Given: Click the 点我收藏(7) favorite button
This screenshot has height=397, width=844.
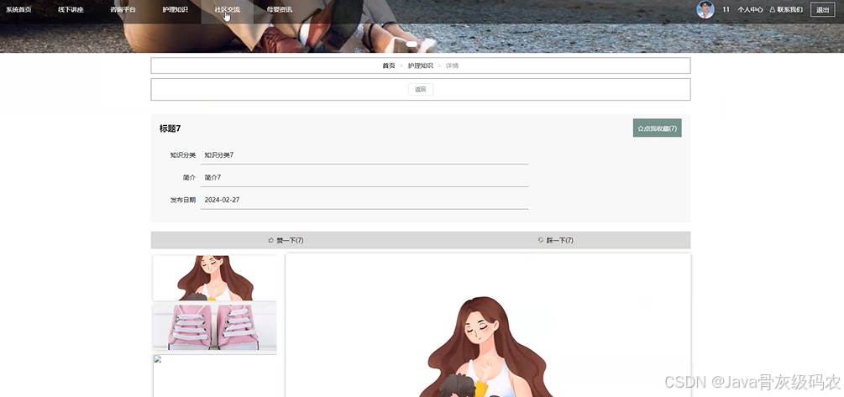Looking at the screenshot, I should click(x=658, y=128).
